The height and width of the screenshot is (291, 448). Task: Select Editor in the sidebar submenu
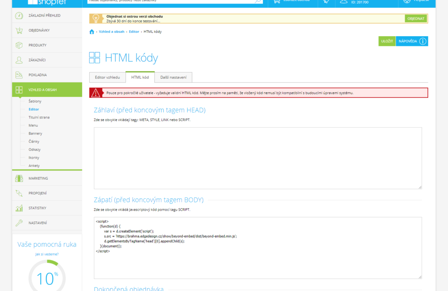[34, 109]
